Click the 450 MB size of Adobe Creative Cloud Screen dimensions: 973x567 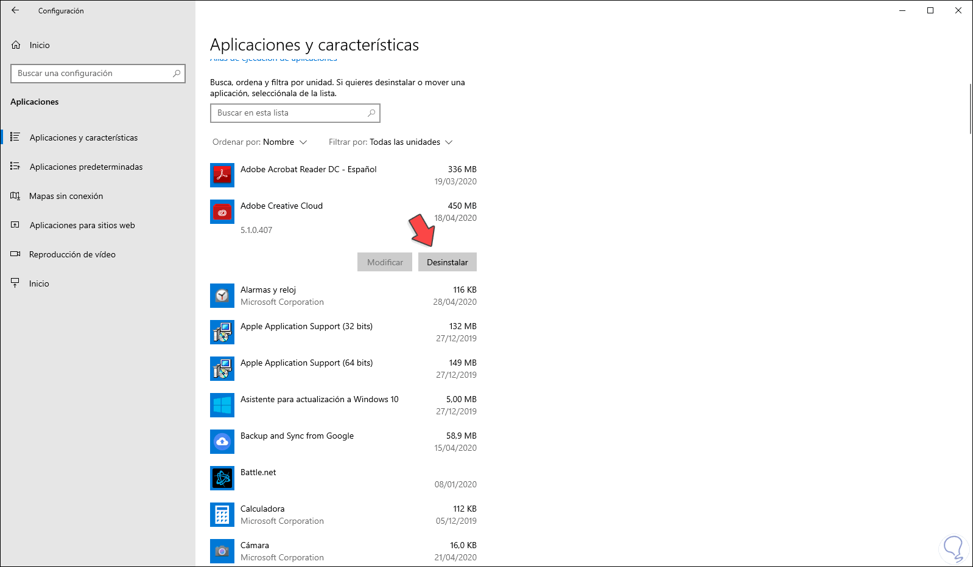tap(462, 206)
